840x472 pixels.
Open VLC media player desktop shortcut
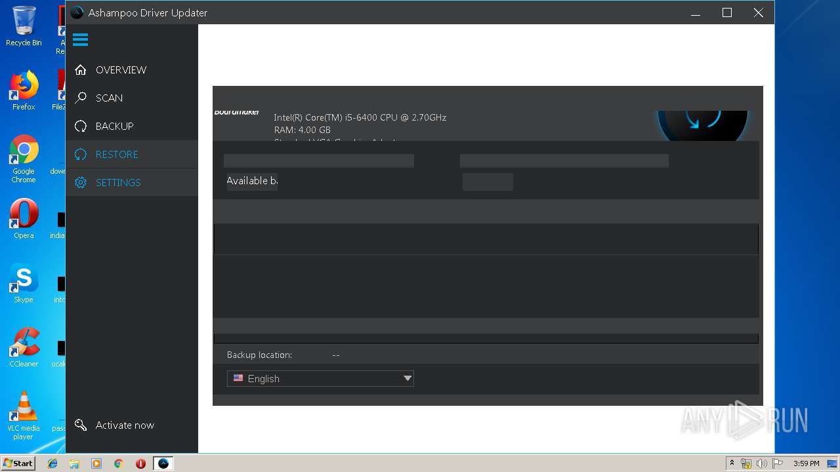(x=24, y=416)
